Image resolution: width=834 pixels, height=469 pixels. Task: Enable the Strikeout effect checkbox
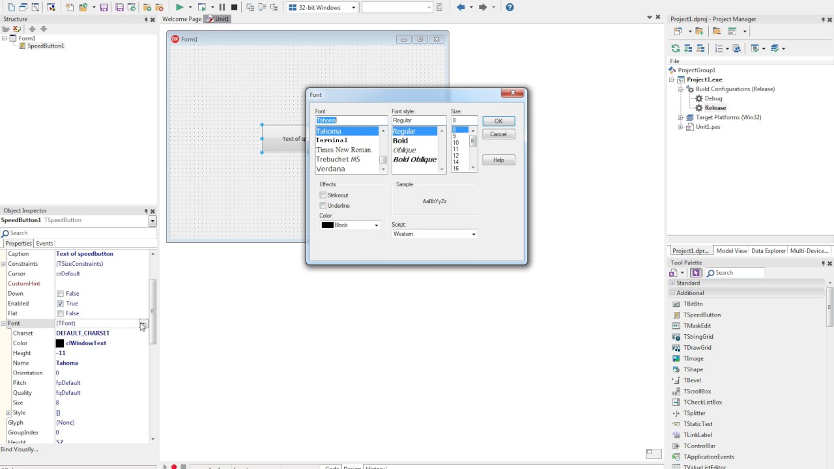(323, 195)
